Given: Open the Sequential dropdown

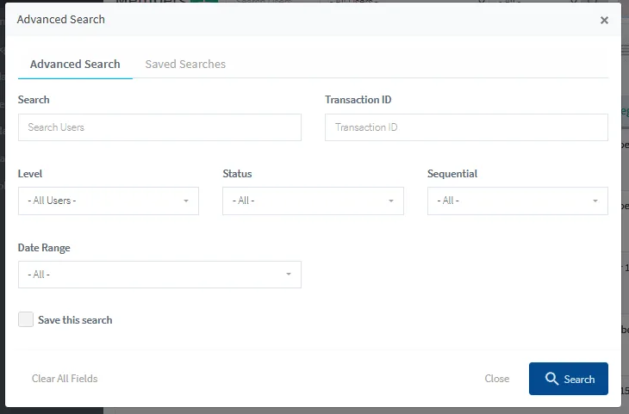Looking at the screenshot, I should [518, 201].
